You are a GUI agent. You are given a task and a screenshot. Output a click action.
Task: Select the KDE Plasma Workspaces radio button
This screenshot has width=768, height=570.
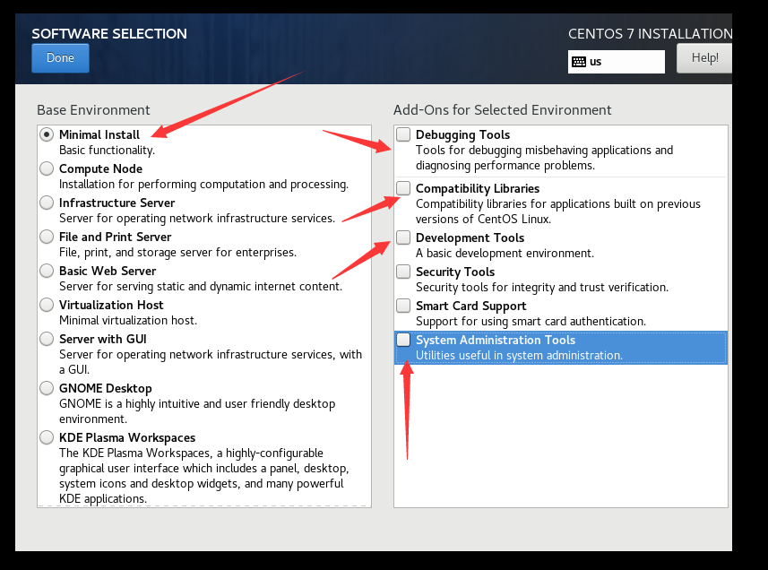(x=47, y=437)
